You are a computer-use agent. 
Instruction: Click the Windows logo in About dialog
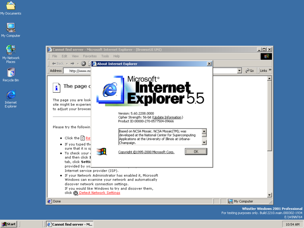101,151
